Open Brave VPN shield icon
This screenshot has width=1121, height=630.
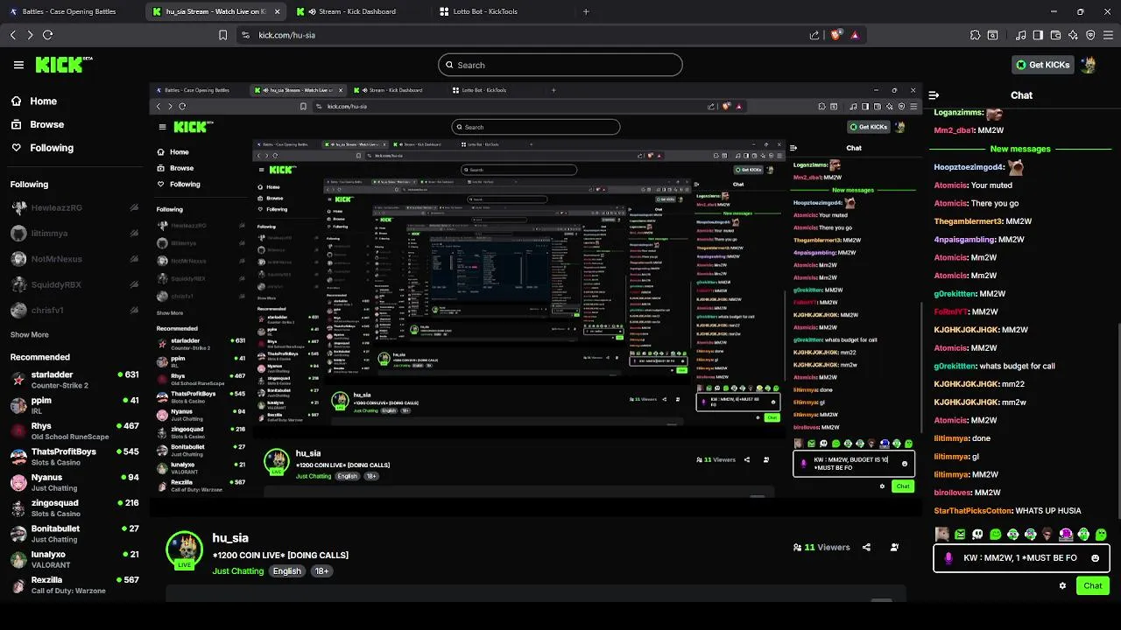[1090, 35]
